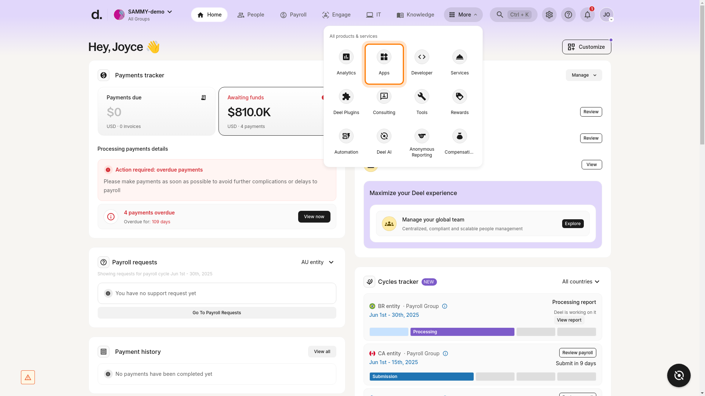Click the Payments tracker dollar icon
Screen dimensions: 705x396
pos(104,75)
